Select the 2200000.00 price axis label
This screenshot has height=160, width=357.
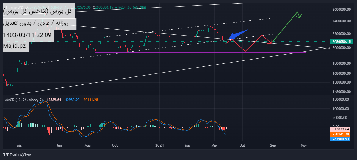point(342,33)
